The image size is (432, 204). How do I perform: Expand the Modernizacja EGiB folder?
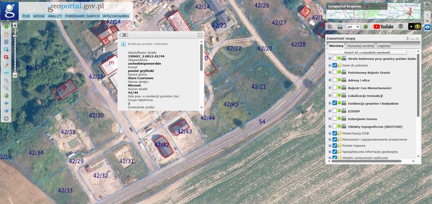pyautogui.click(x=330, y=133)
